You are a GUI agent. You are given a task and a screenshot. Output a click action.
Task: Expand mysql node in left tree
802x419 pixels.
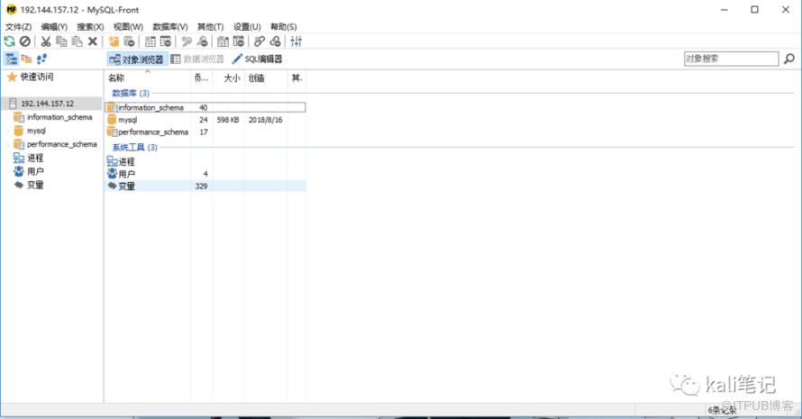(8, 131)
